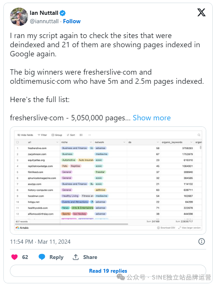Screen dimensions: 218x286
Task: Expand the niche column dropdown arrow
Action: click(x=91, y=142)
